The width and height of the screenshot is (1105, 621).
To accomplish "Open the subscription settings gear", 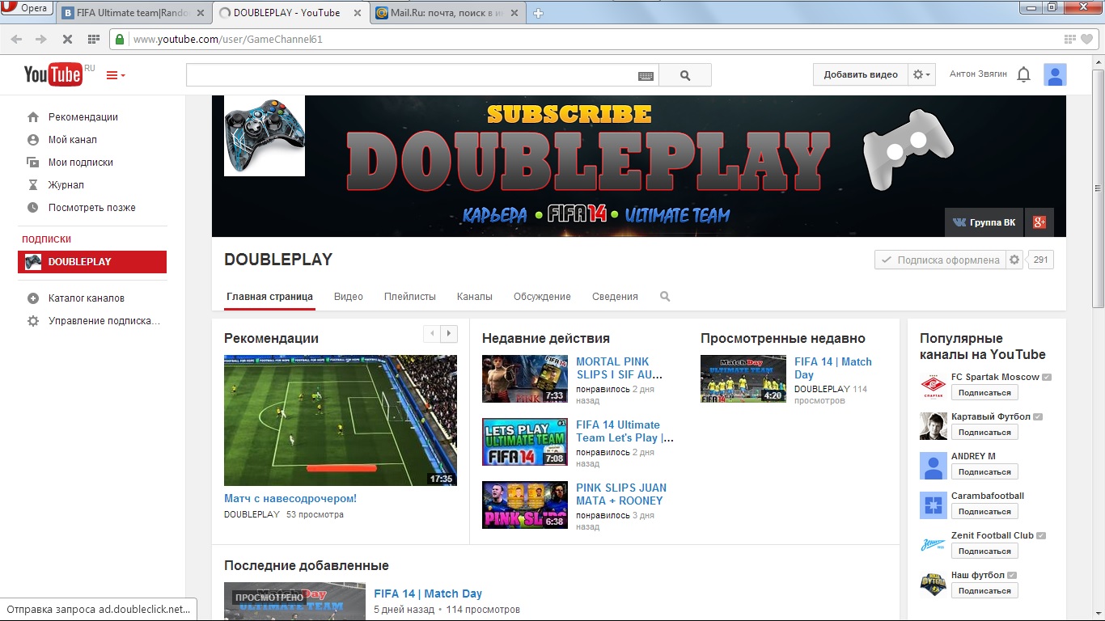I will [x=1014, y=260].
